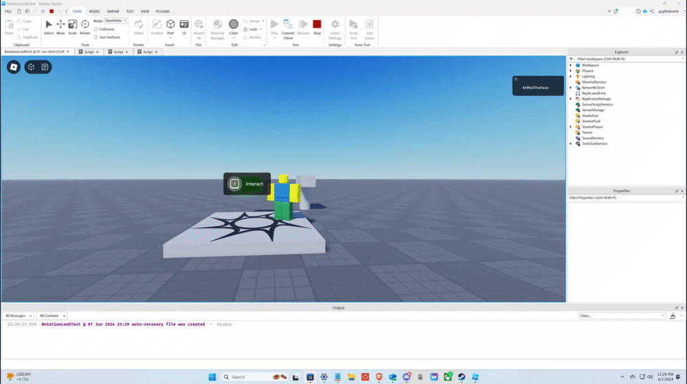This screenshot has width=687, height=384.
Task: Switch to the MODEL ribbon tab
Action: pyautogui.click(x=95, y=12)
